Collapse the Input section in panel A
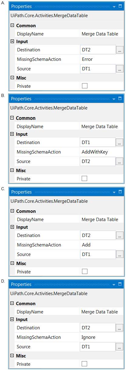Image resolution: width=126 pixels, height=370 pixels. pyautogui.click(x=12, y=41)
